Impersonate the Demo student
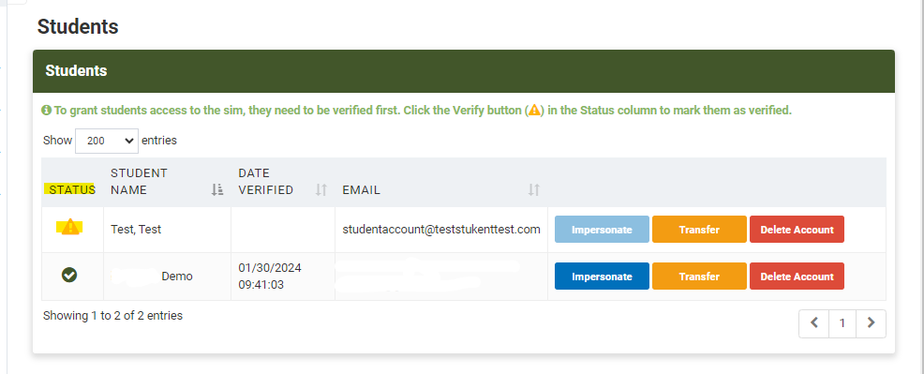 point(602,277)
